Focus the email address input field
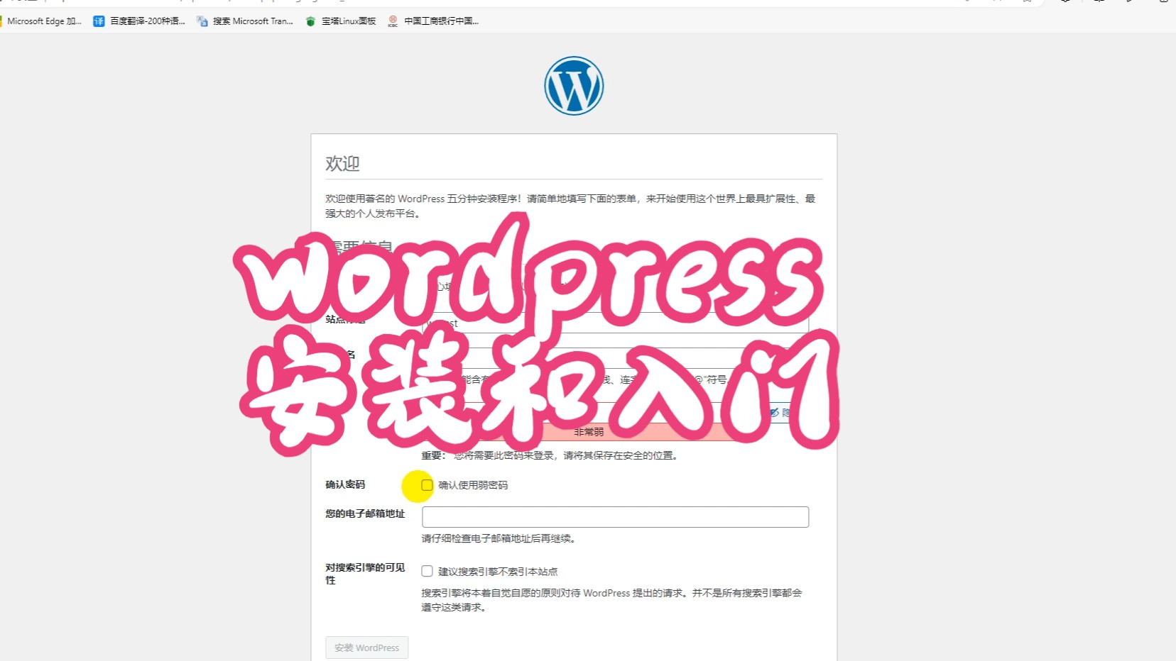 click(x=615, y=517)
